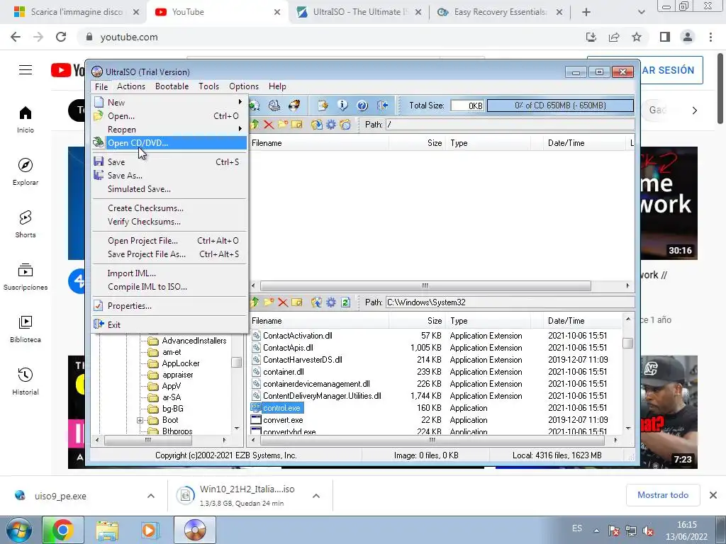This screenshot has height=544, width=726.
Task: Click the blue Help question-mark icon
Action: (x=362, y=106)
